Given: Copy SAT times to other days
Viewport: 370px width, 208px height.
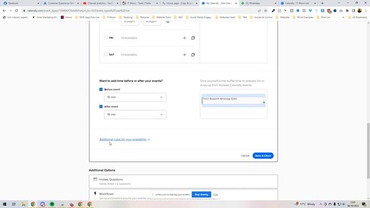Looking at the screenshot, I should point(193,55).
